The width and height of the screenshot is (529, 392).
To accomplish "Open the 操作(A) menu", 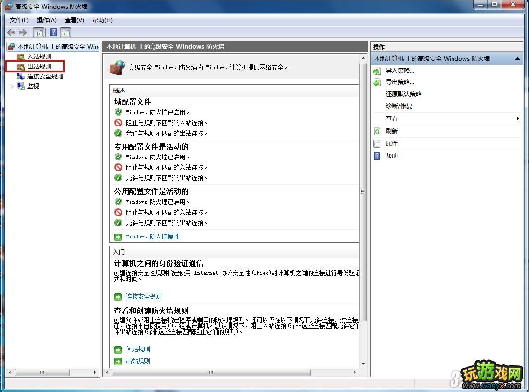I will tap(47, 20).
